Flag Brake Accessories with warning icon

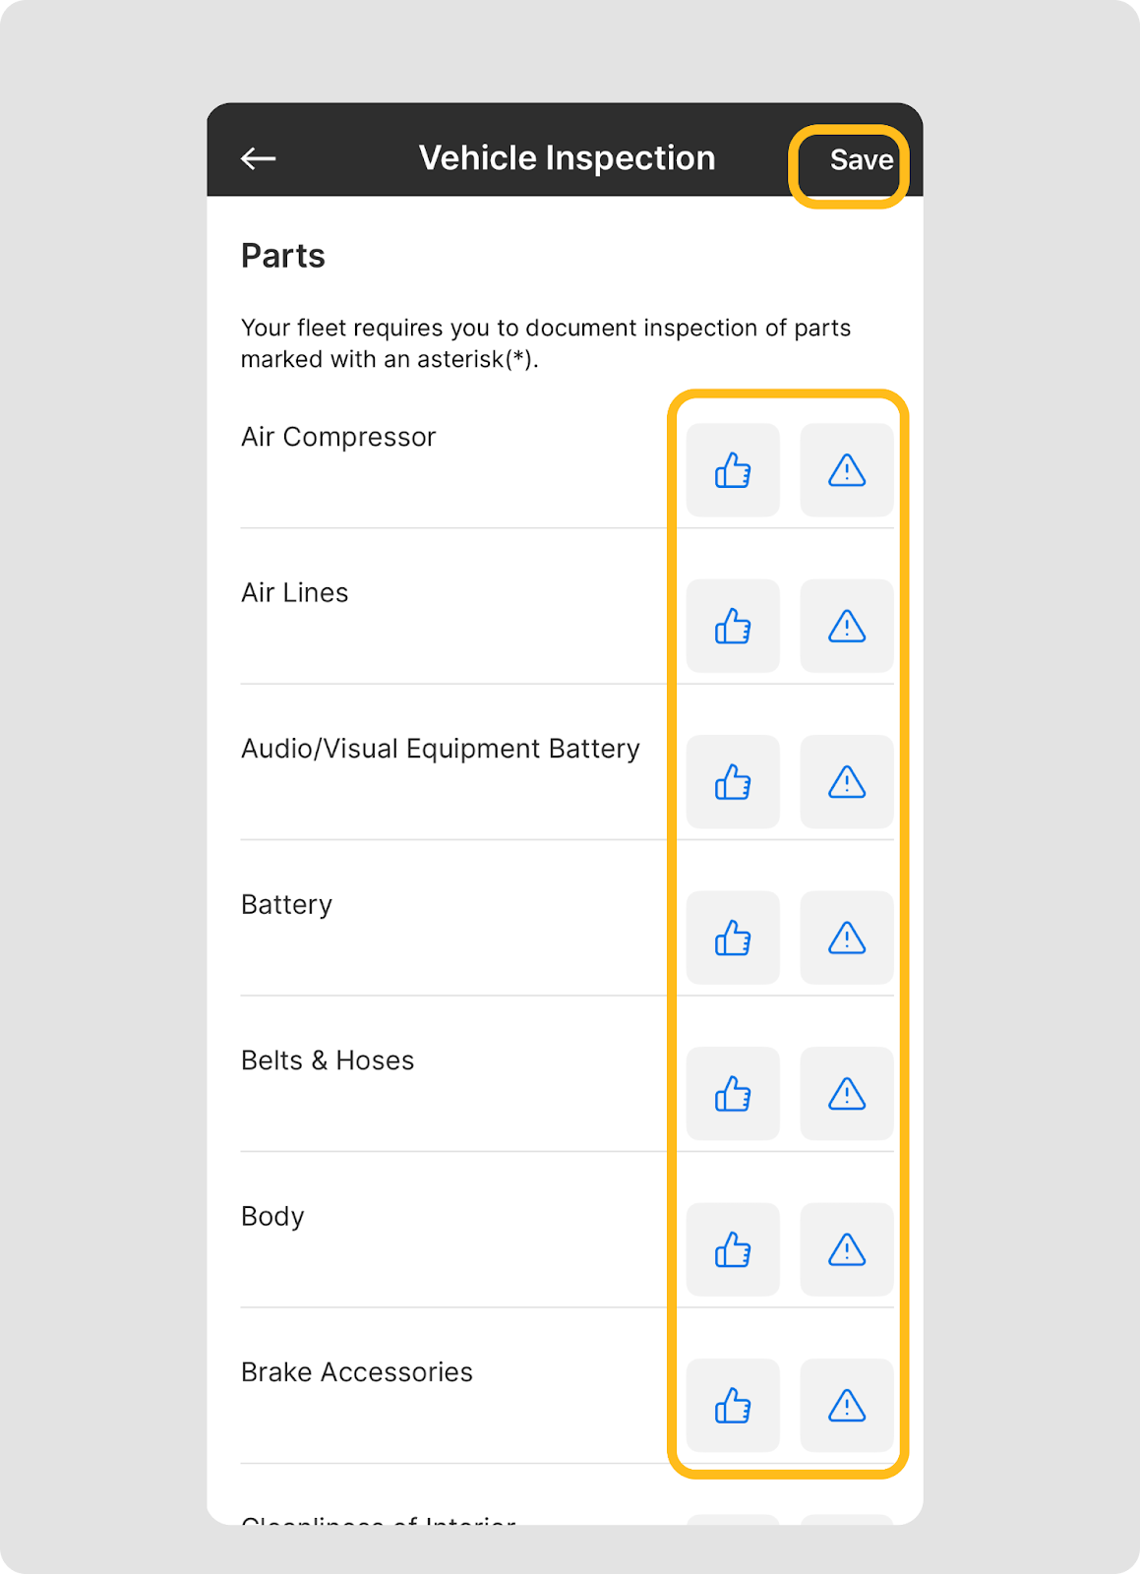click(x=846, y=1406)
